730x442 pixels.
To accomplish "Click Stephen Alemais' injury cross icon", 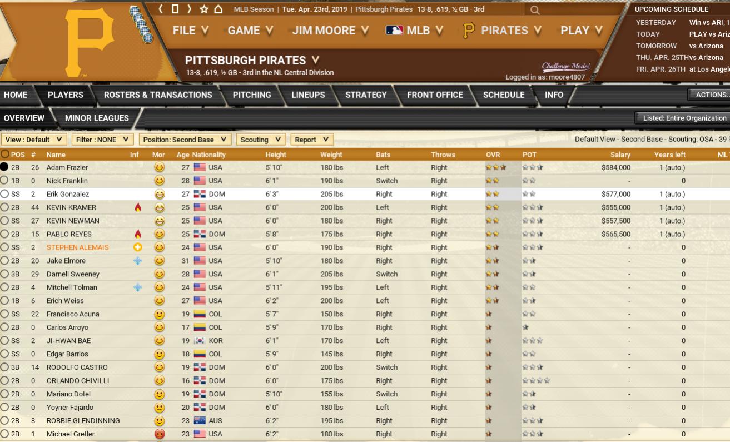I will 138,247.
